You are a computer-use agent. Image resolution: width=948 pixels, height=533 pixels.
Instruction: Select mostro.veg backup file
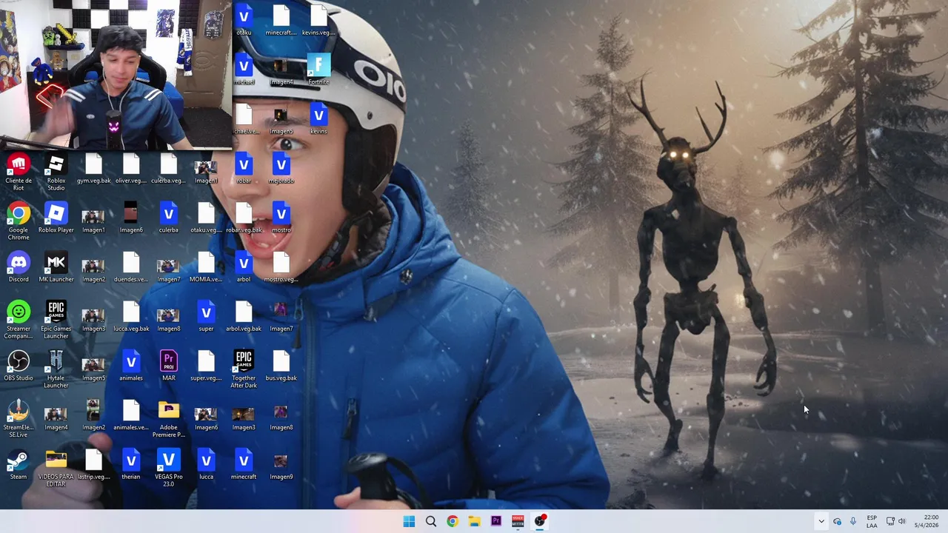[x=281, y=267]
